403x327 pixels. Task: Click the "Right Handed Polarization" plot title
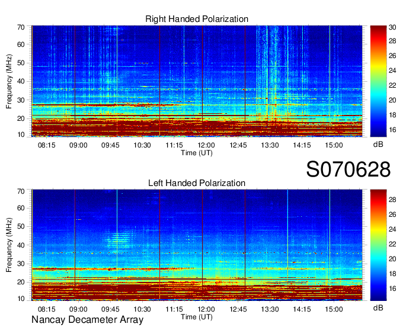click(197, 19)
